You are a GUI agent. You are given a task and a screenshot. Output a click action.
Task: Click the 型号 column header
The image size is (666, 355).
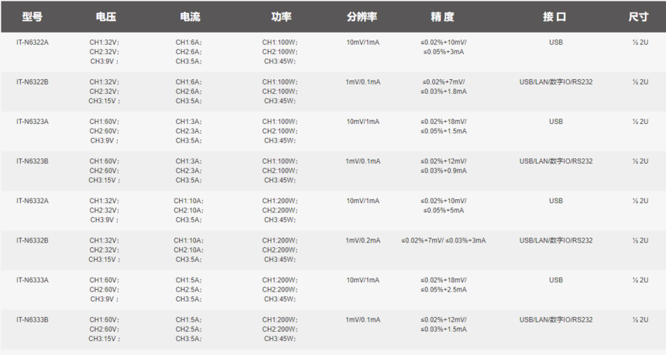tap(33, 17)
